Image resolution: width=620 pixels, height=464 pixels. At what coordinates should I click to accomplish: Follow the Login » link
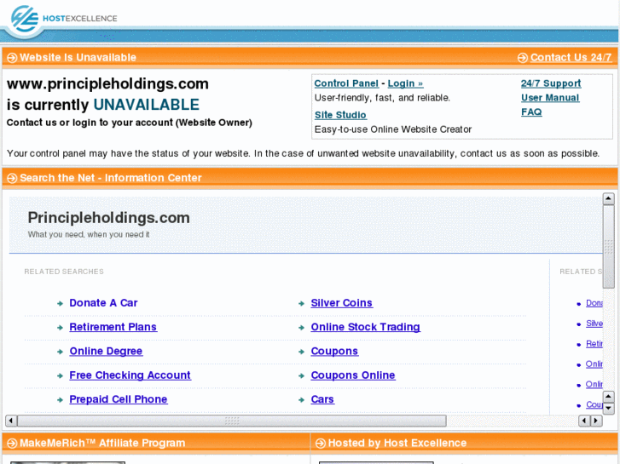tap(405, 83)
